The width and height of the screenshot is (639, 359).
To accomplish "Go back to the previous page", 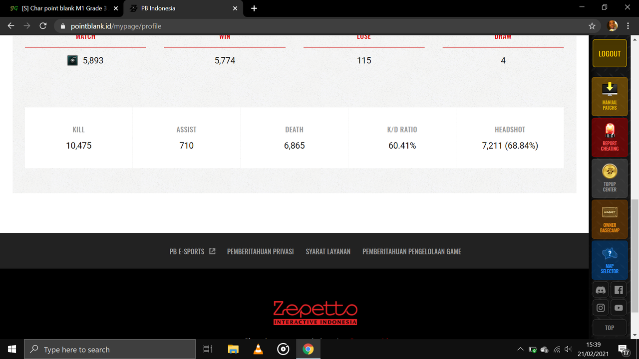I will tap(11, 26).
